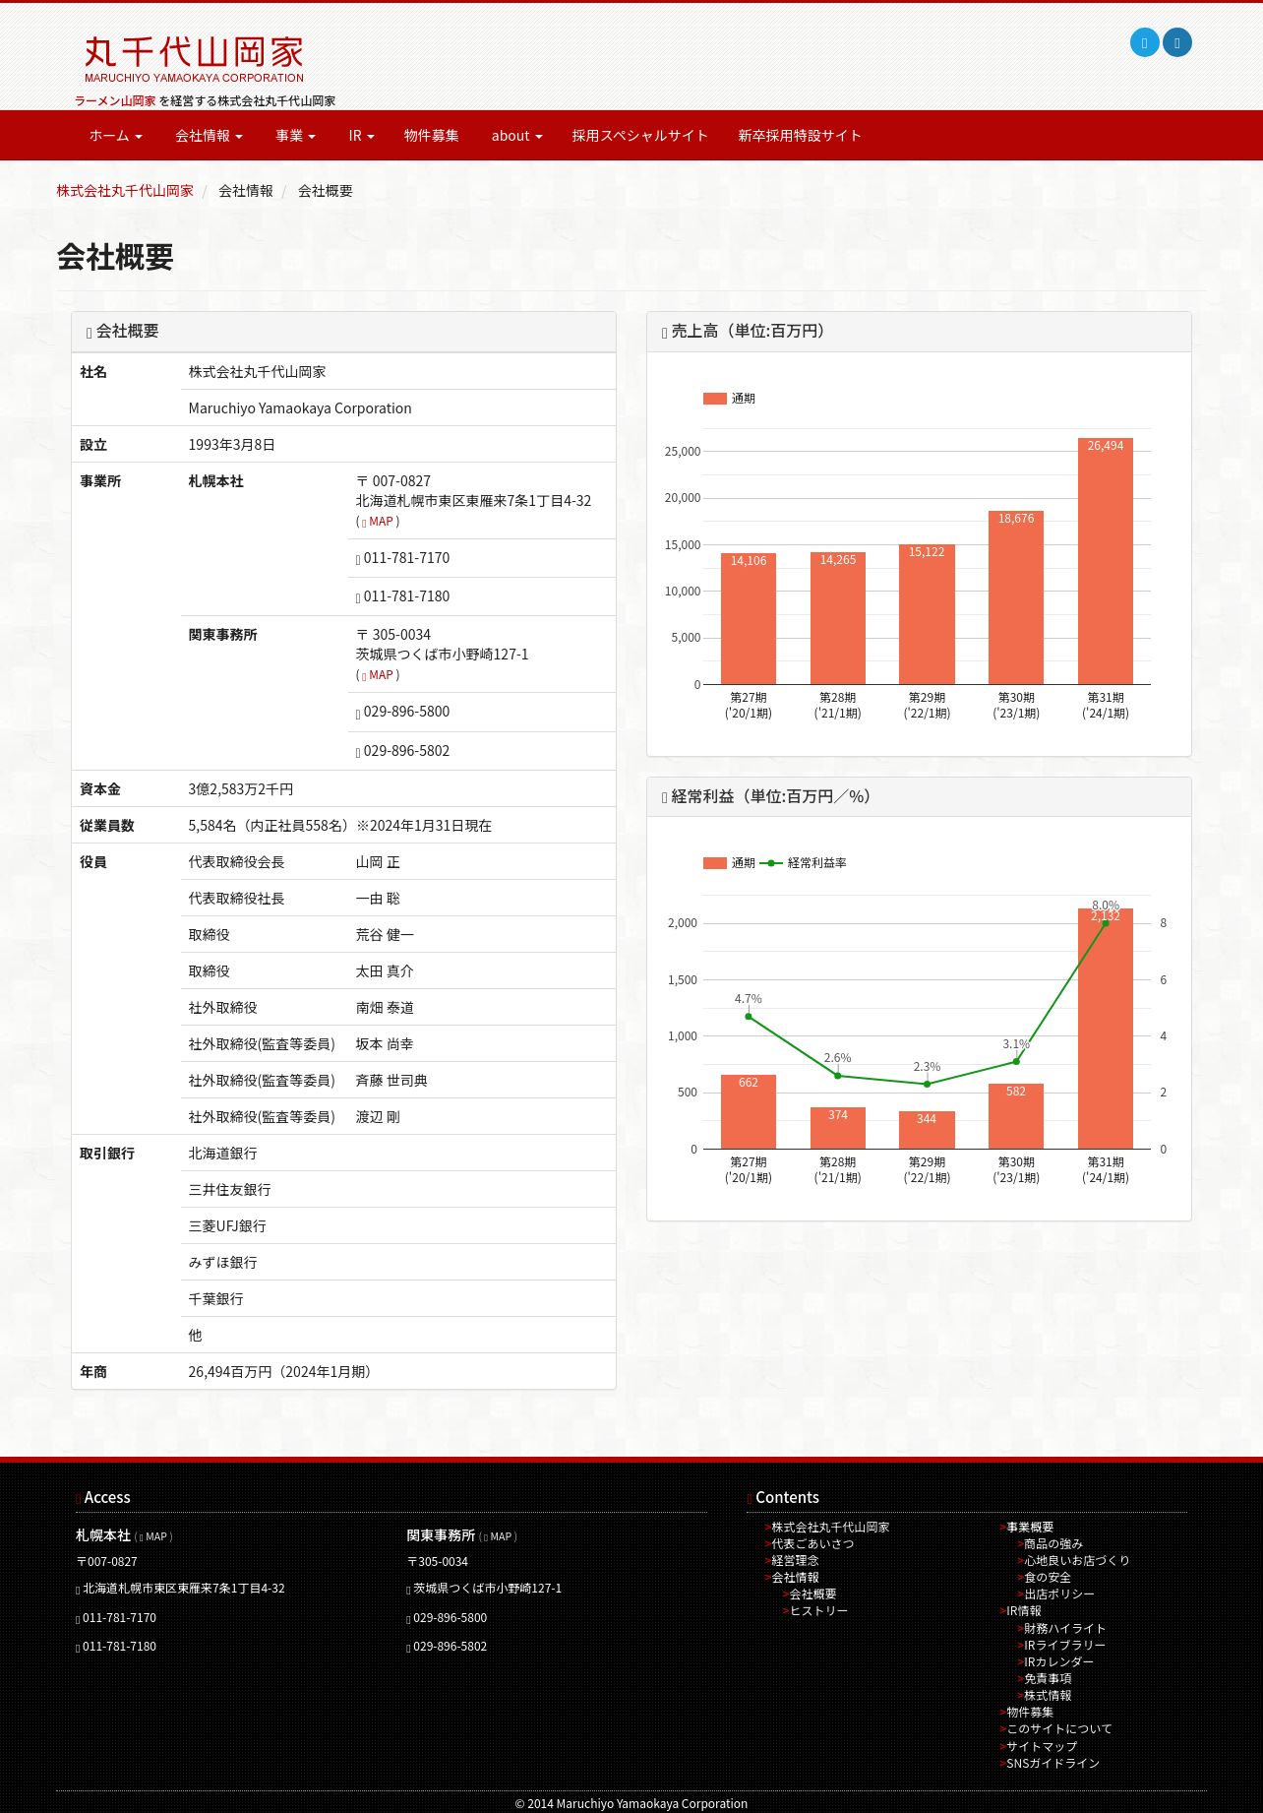Follow the ラーメン山岡家 link under the logo

tap(115, 100)
